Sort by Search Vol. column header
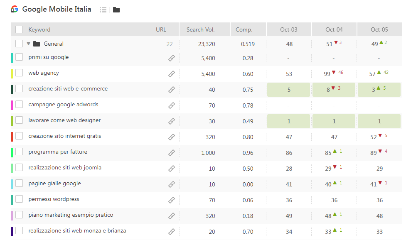This screenshot has height=240, width=406. pyautogui.click(x=200, y=29)
